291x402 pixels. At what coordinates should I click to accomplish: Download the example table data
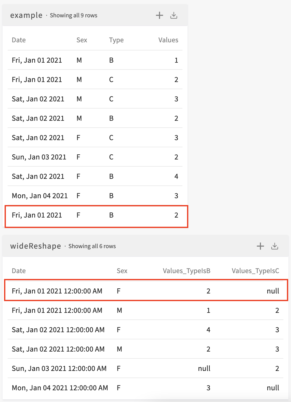pos(174,15)
